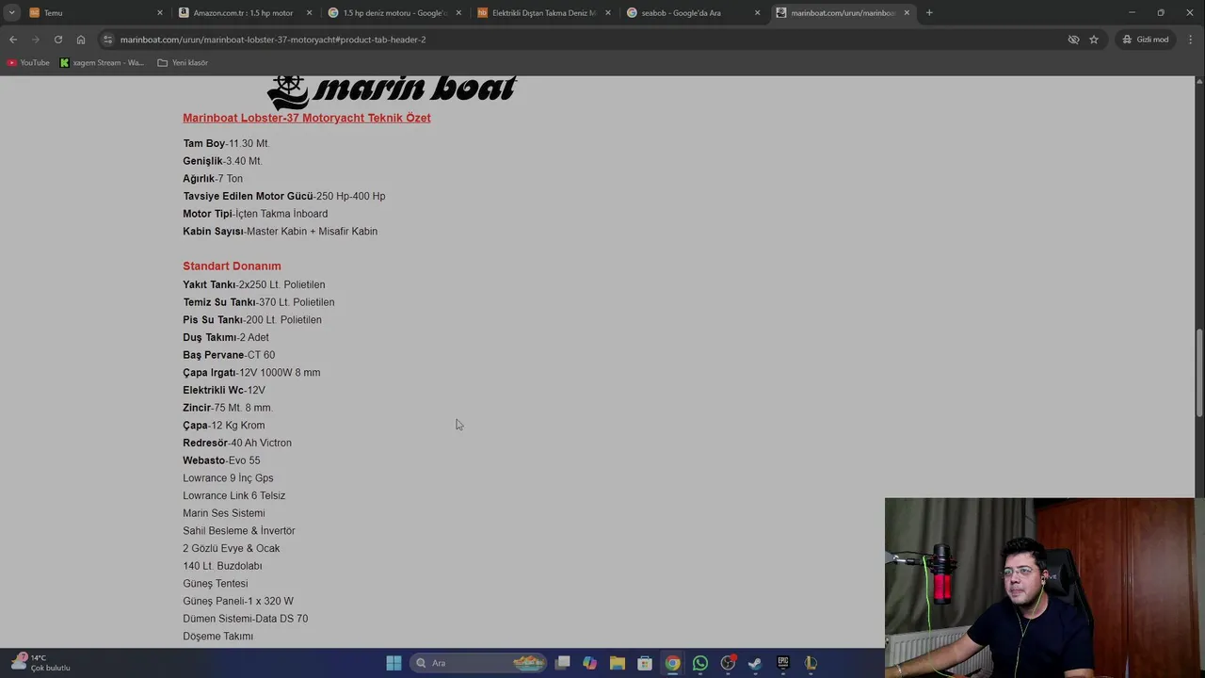Open a new browser tab
The width and height of the screenshot is (1205, 678).
[929, 13]
